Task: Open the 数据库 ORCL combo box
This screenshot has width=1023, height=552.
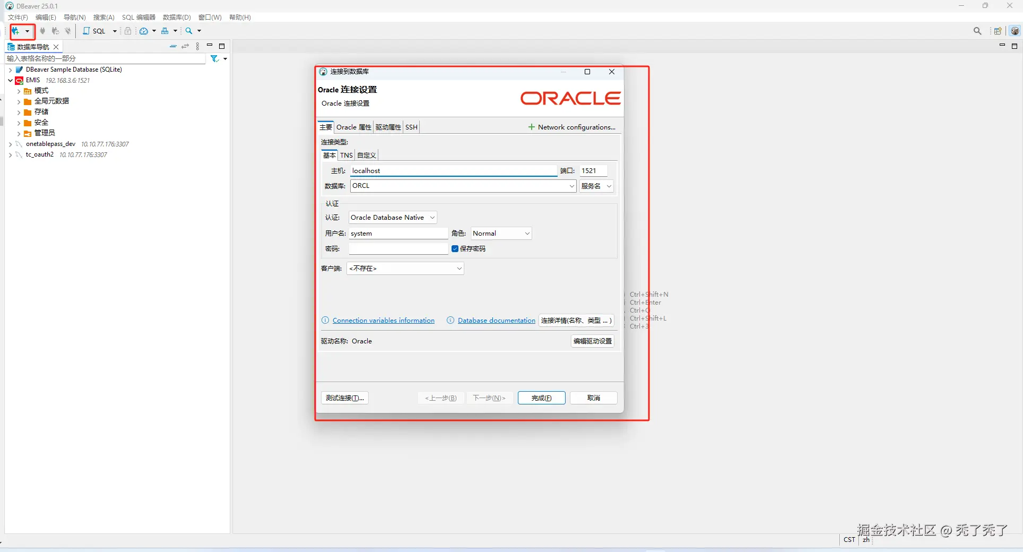Action: point(463,186)
